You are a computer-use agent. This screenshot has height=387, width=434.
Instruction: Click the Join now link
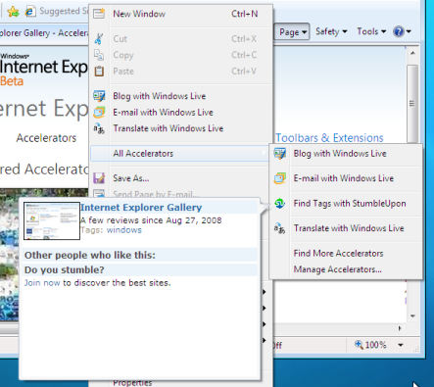click(42, 283)
